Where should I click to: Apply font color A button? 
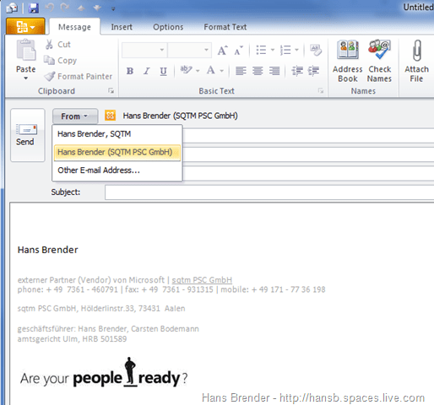click(x=210, y=70)
